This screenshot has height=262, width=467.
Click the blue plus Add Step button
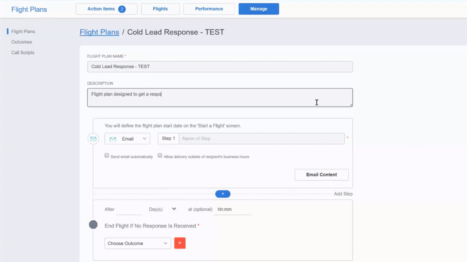[223, 194]
